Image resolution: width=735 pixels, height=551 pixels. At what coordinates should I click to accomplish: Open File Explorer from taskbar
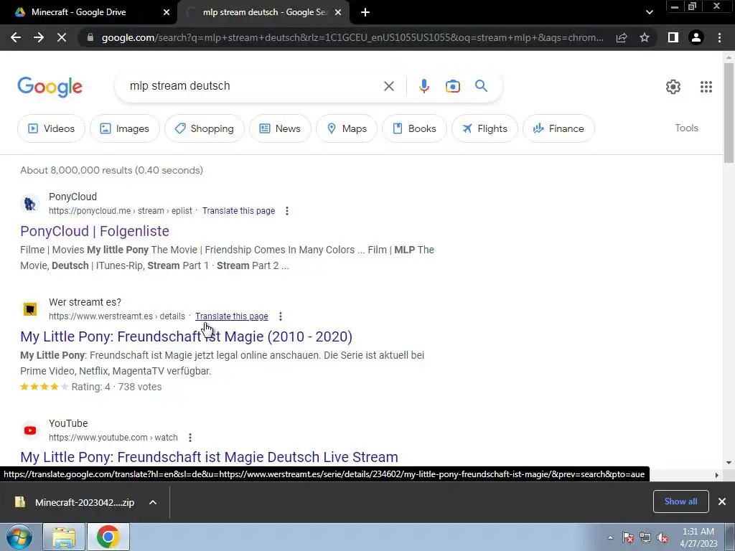[x=64, y=537]
